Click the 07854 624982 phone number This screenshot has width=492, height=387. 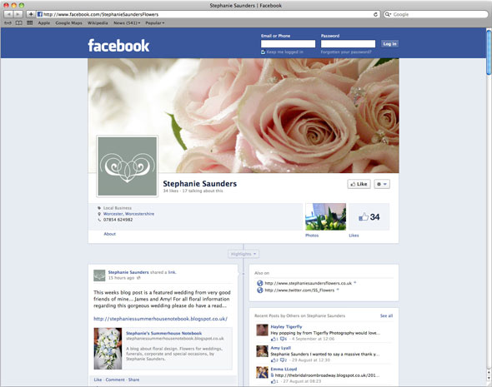118,220
